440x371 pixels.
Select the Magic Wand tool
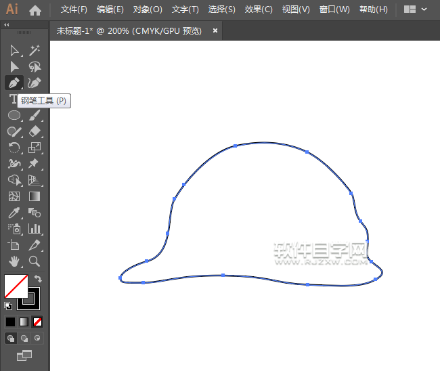pos(35,50)
